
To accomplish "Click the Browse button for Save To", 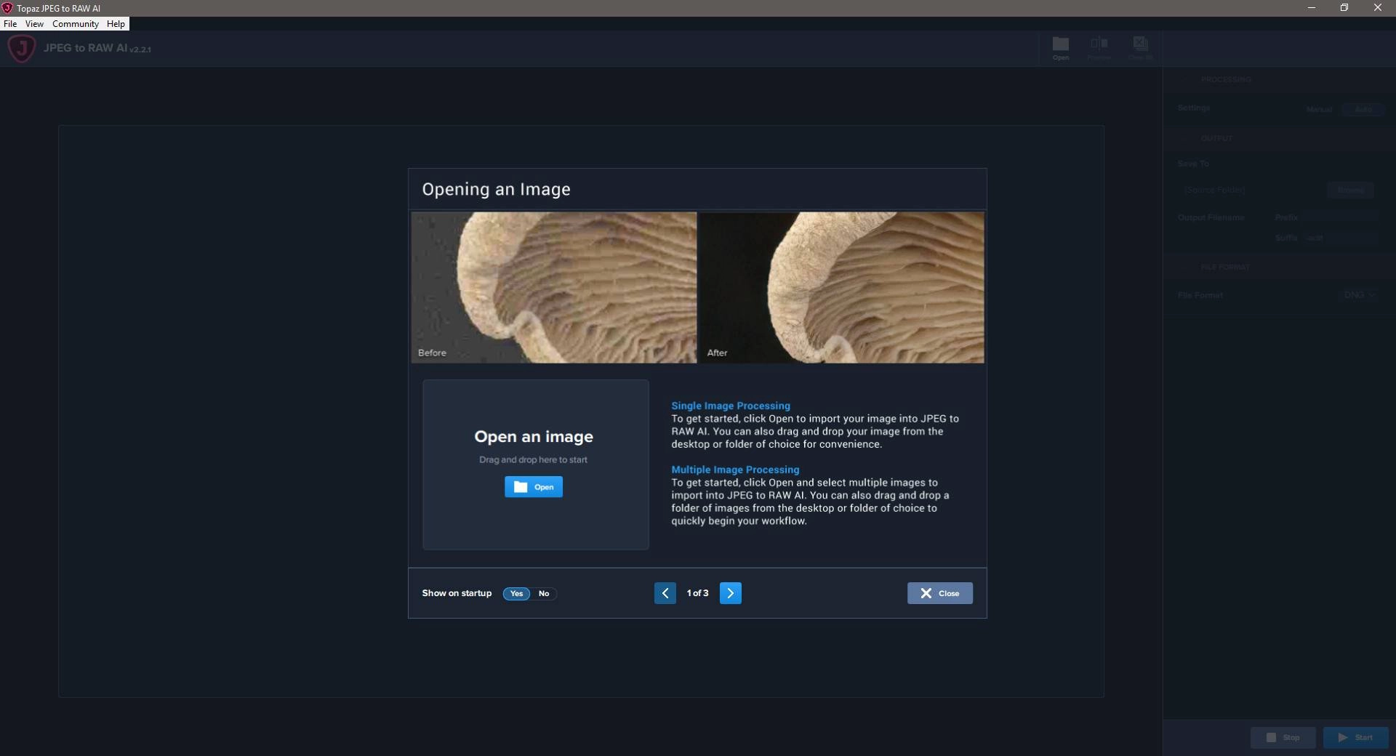I will (x=1350, y=190).
